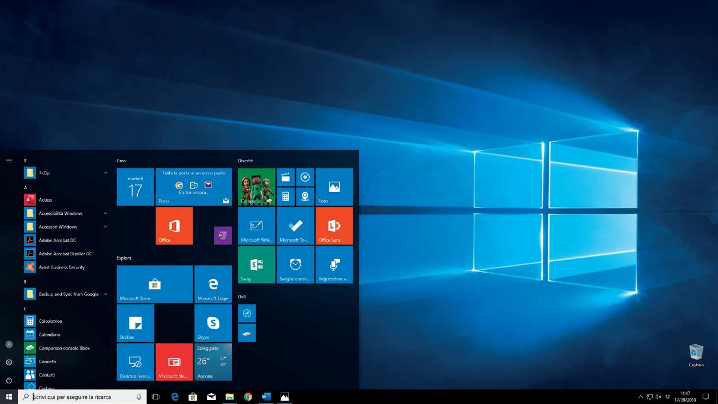Open the Microsoft News tile
The width and height of the screenshot is (718, 404).
(174, 362)
